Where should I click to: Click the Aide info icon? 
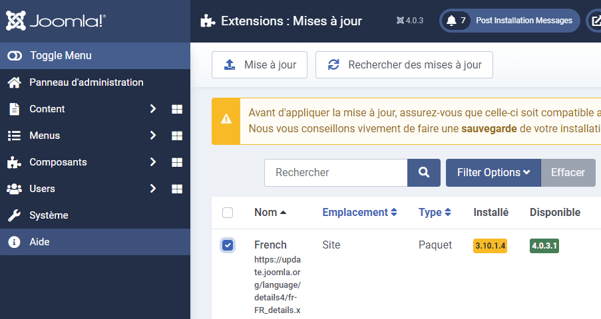click(x=14, y=242)
